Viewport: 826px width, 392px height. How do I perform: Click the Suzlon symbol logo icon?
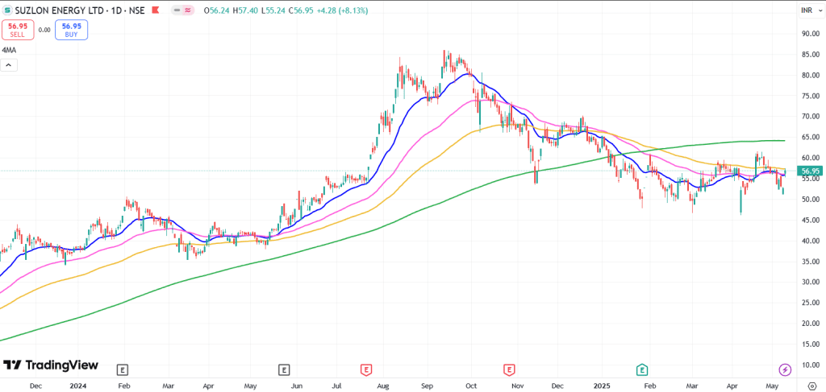pos(6,10)
